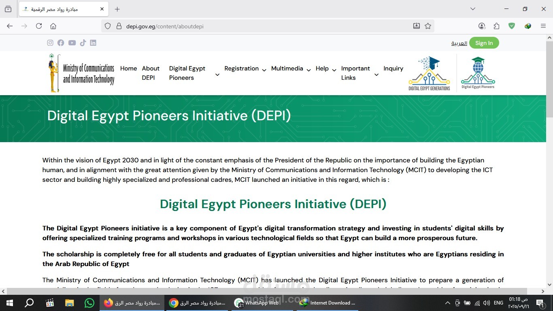The width and height of the screenshot is (553, 311).
Task: Show hidden system tray icons
Action: (447, 303)
